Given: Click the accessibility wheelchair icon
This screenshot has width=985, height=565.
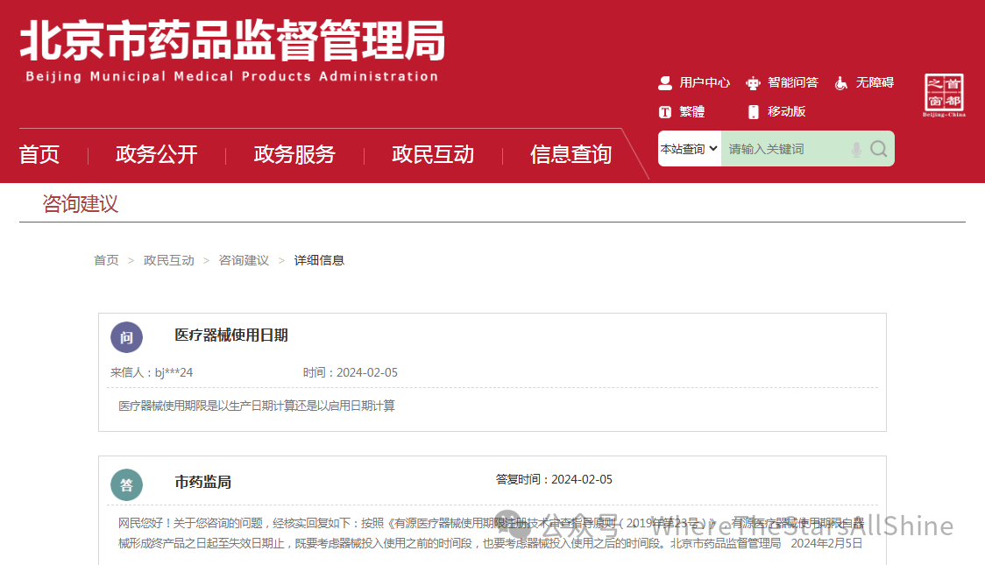Looking at the screenshot, I should 841,83.
